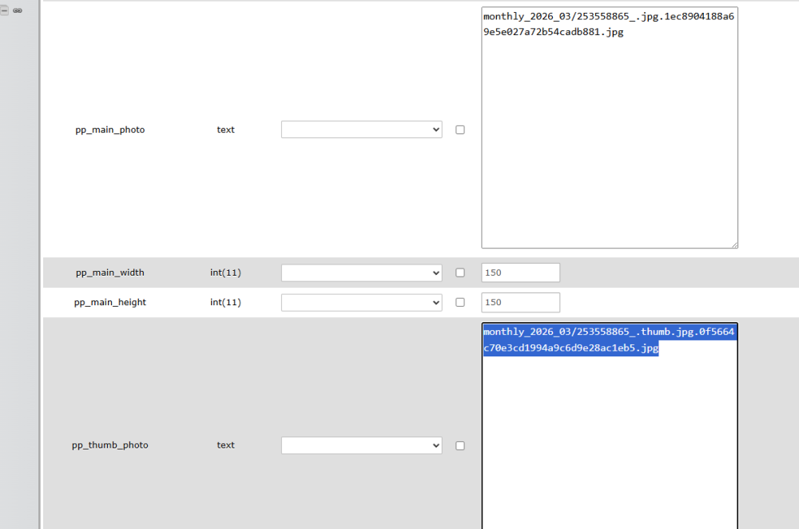Click the chain link icon in navigation panel
Image resolution: width=799 pixels, height=529 pixels.
tap(18, 10)
